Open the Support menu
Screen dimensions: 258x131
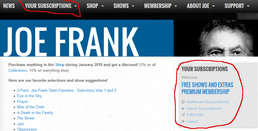(x=237, y=6)
